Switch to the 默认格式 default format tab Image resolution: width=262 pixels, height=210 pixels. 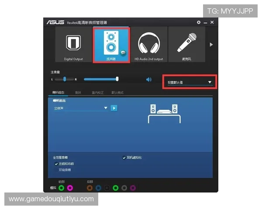coord(117,93)
